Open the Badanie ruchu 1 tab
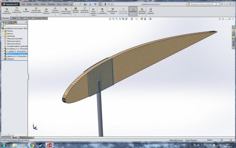236x148 pixels. [27, 138]
